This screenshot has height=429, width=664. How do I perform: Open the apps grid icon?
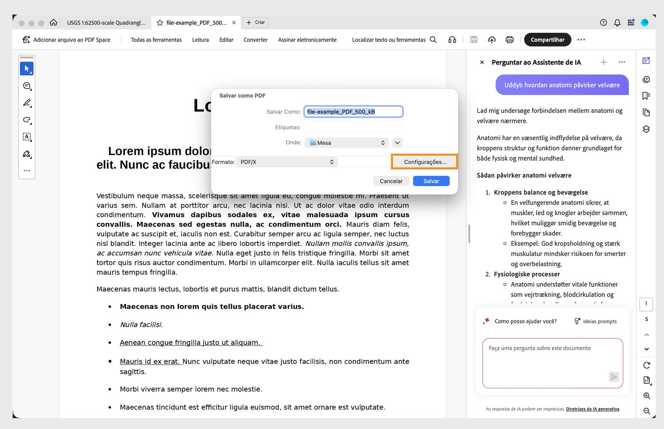tap(631, 23)
